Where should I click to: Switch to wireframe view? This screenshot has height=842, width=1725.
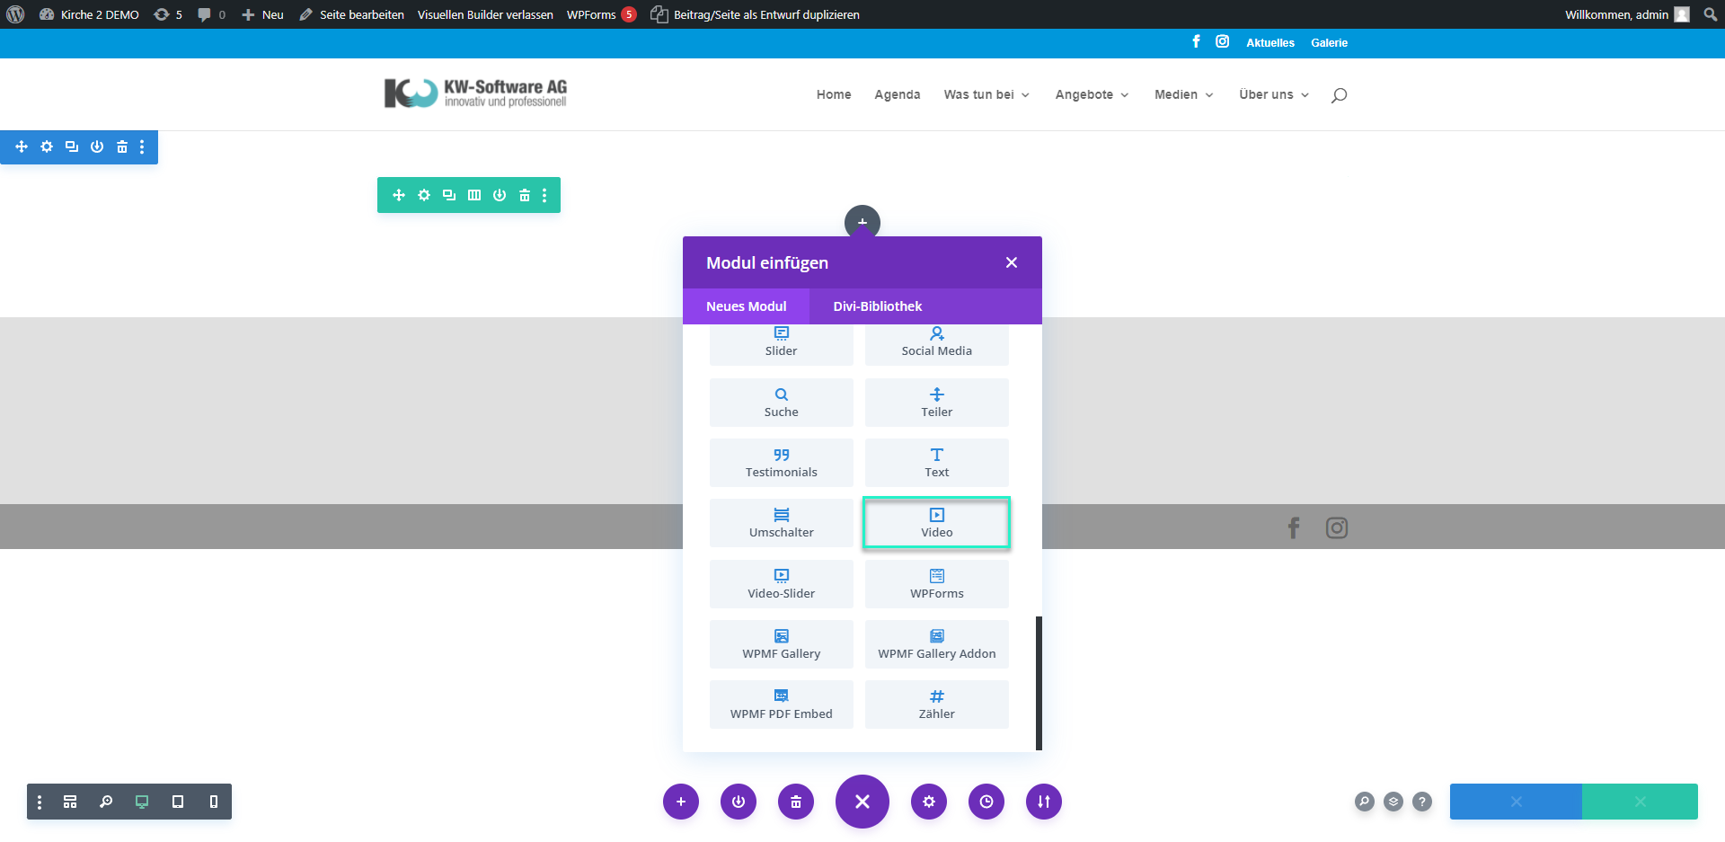70,802
